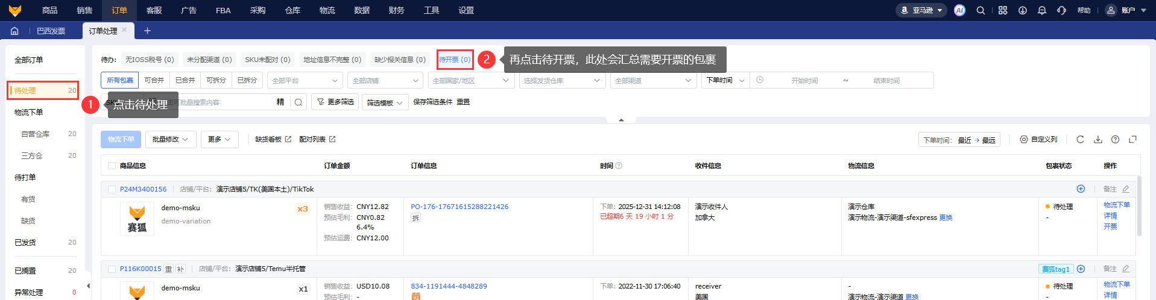This screenshot has height=300, width=1156.
Task: Add a new tab with plus icon
Action: coord(147,31)
